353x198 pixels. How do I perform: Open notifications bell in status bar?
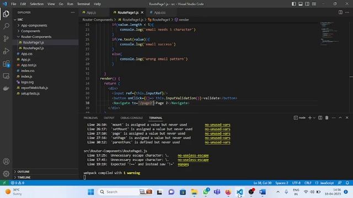347,183
